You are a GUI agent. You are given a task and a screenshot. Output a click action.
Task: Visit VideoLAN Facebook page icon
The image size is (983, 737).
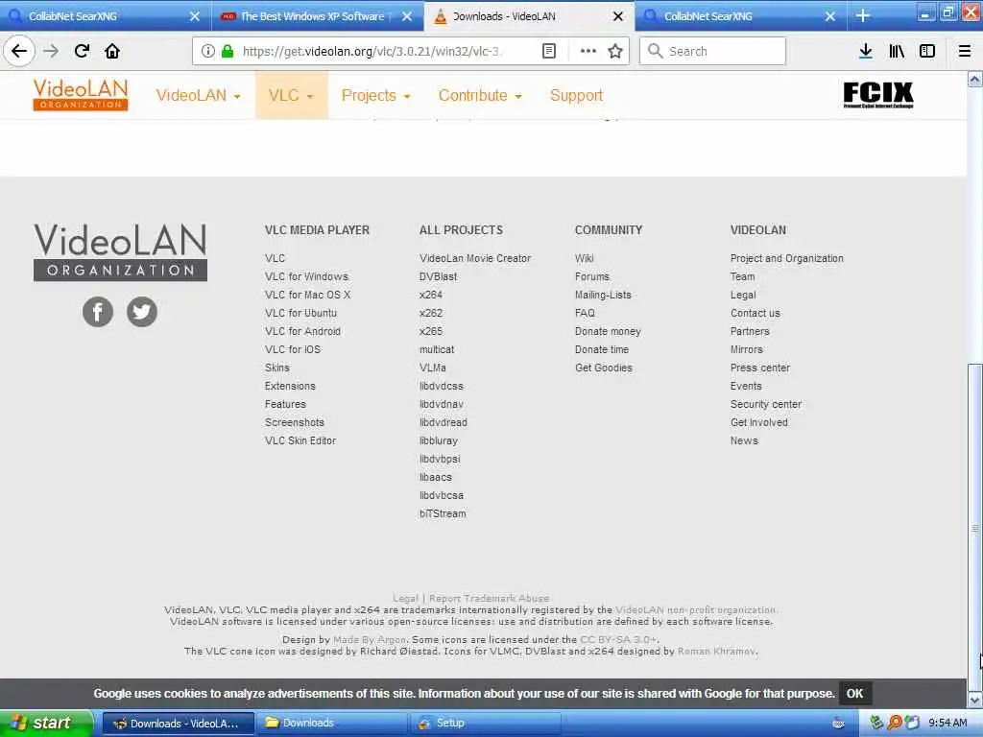click(98, 312)
